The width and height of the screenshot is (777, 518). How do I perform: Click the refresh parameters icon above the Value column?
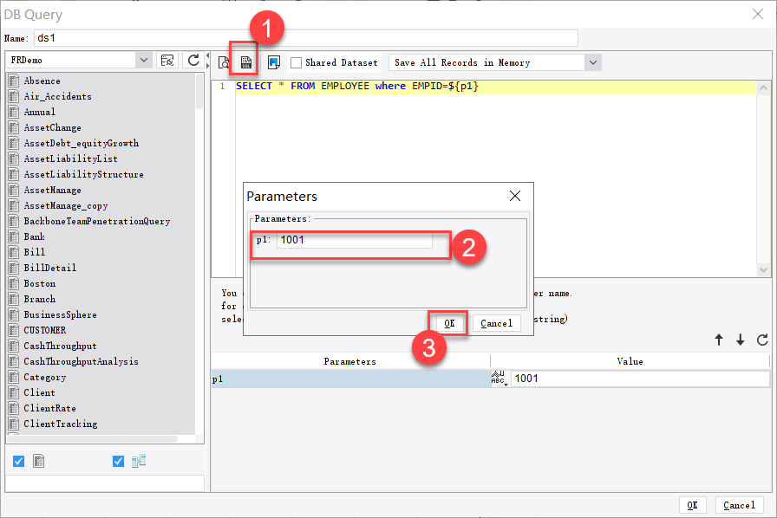click(762, 339)
